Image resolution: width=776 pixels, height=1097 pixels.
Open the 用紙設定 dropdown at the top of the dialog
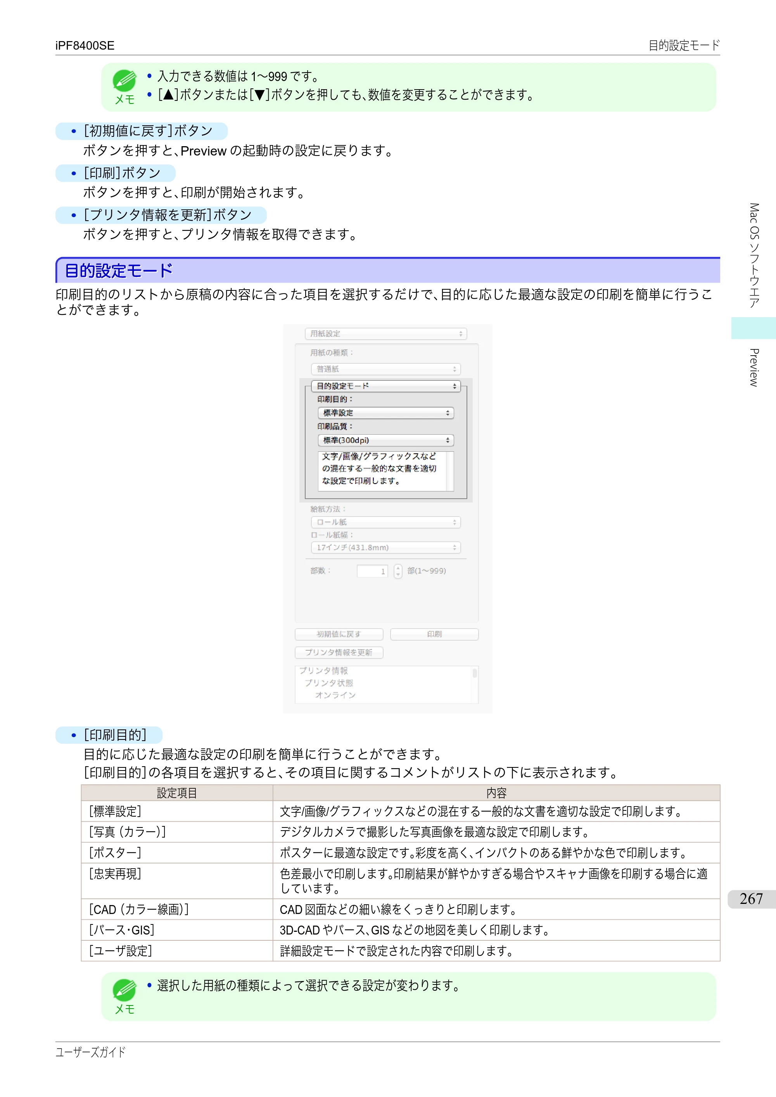(x=385, y=333)
